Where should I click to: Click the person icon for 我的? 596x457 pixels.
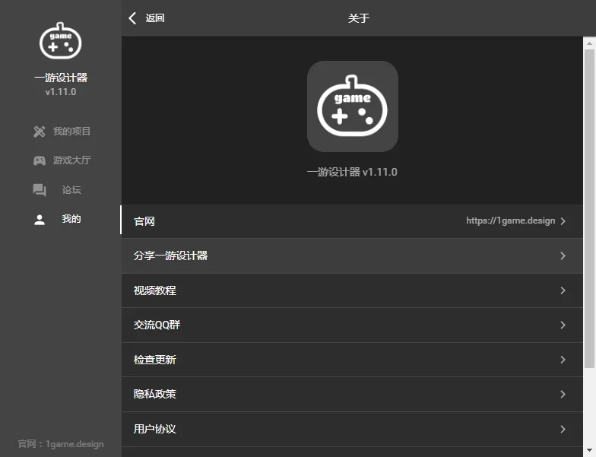[40, 219]
